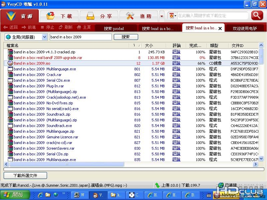Click the 搜索 button beside the query
Screen dimensions: 267x200
tap(126, 37)
